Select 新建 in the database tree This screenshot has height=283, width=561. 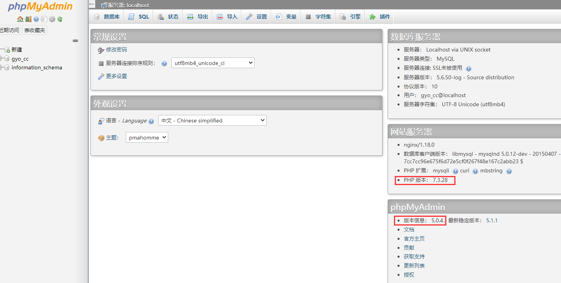pyautogui.click(x=17, y=50)
